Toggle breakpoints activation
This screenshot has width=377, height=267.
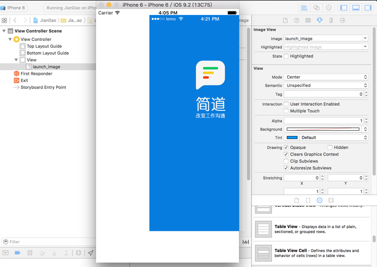pos(17,253)
